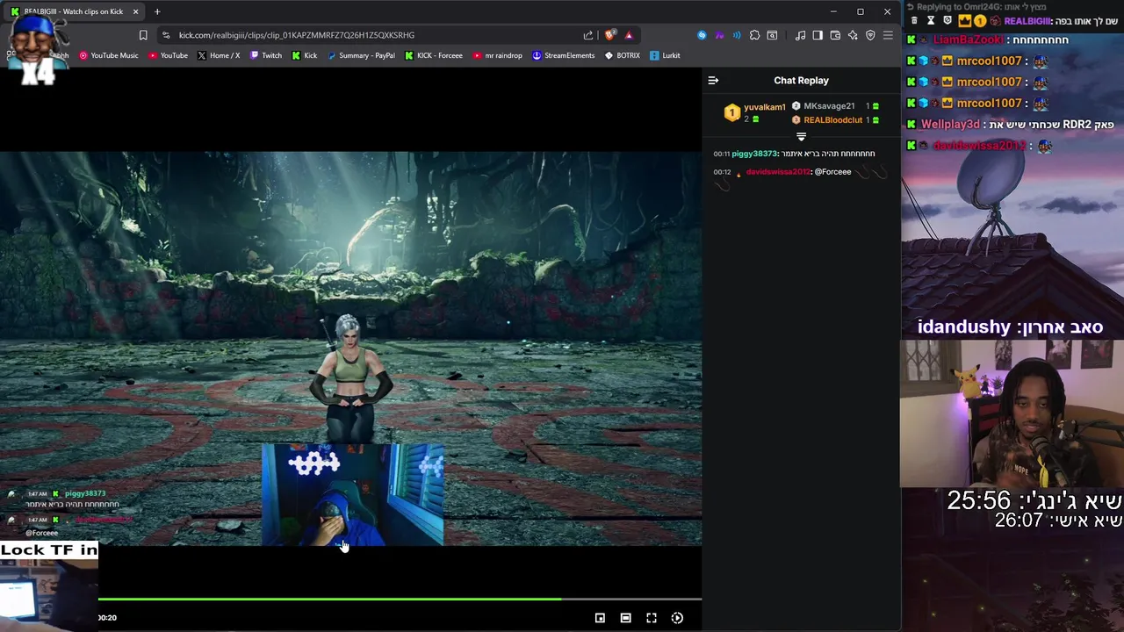Expand the gift leaderboard chevron
The height and width of the screenshot is (632, 1124).
click(x=801, y=137)
